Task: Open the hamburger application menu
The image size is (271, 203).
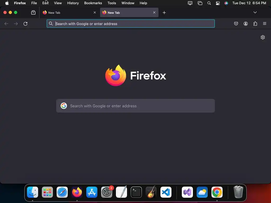Action: pos(265,24)
